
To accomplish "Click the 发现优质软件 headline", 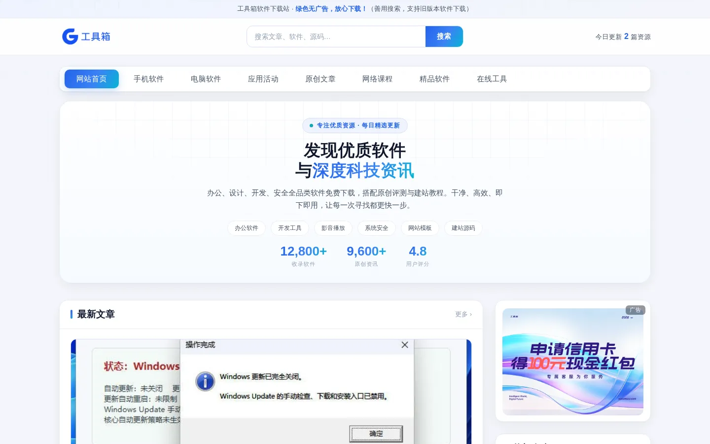I will click(x=355, y=150).
